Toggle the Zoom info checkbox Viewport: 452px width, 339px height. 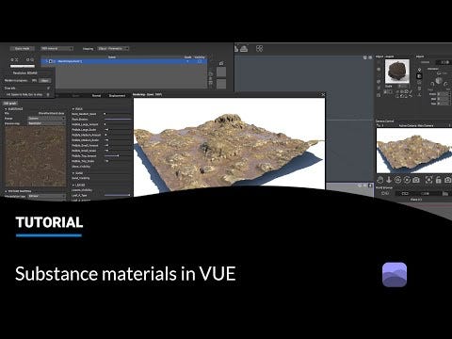tap(48, 89)
